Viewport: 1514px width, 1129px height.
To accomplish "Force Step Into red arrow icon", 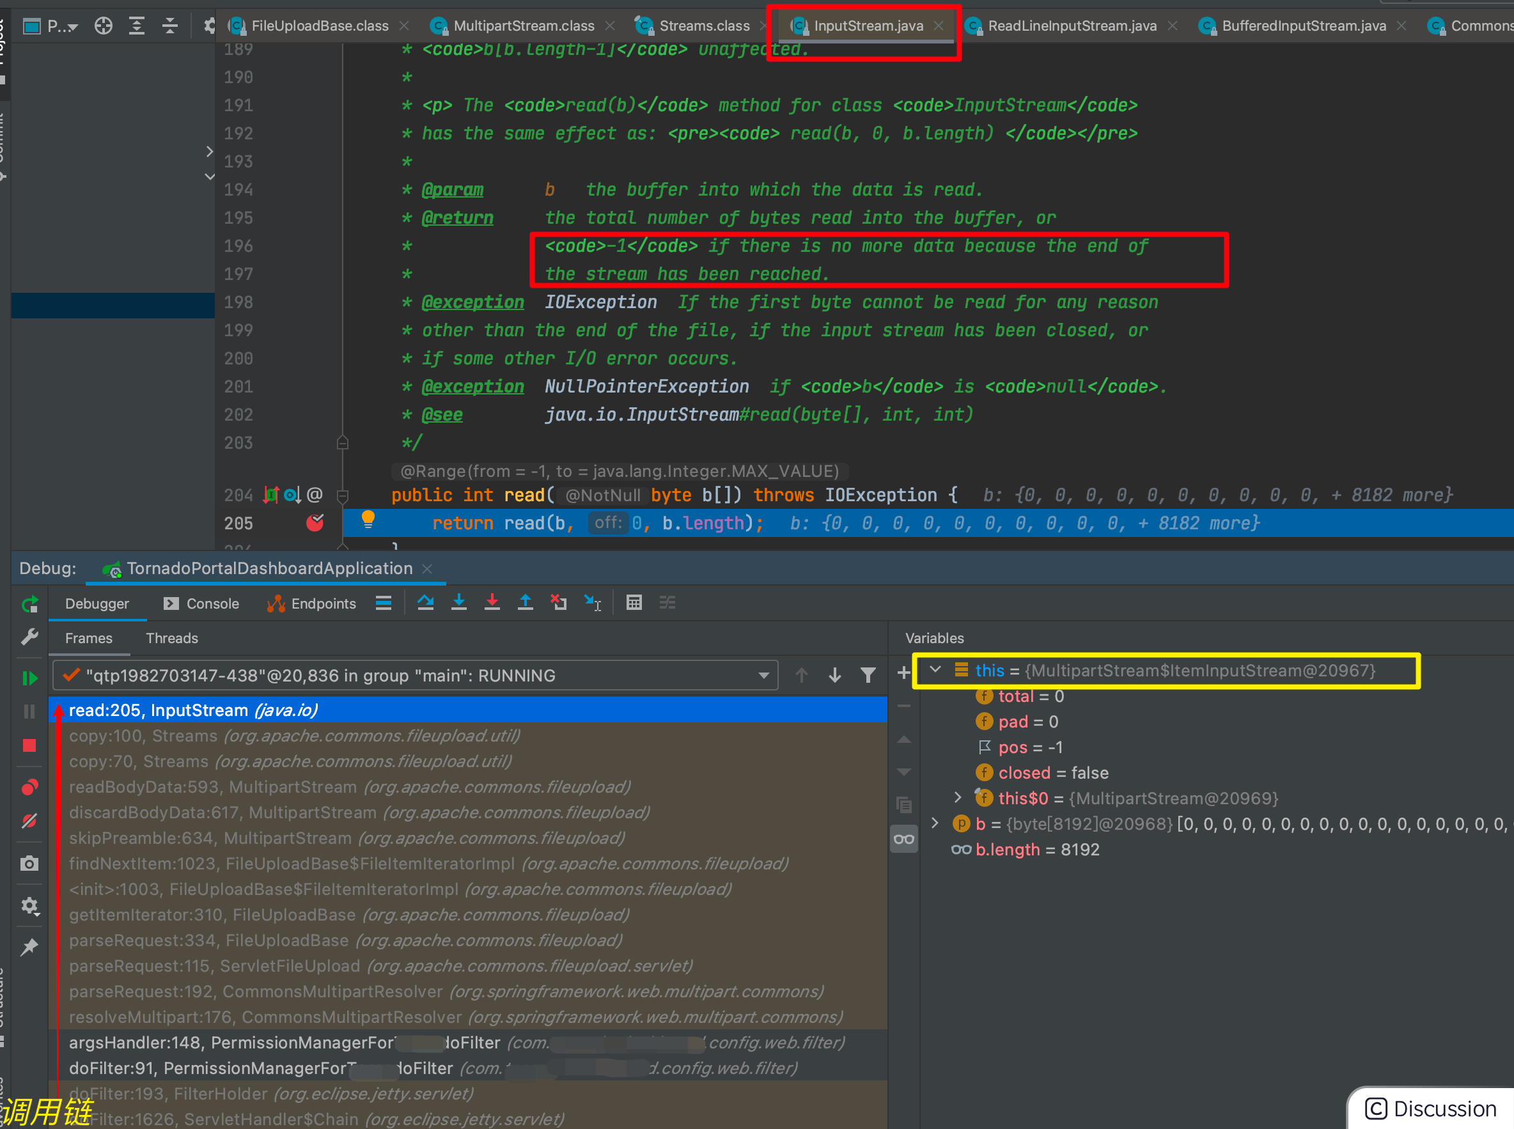I will click(492, 603).
